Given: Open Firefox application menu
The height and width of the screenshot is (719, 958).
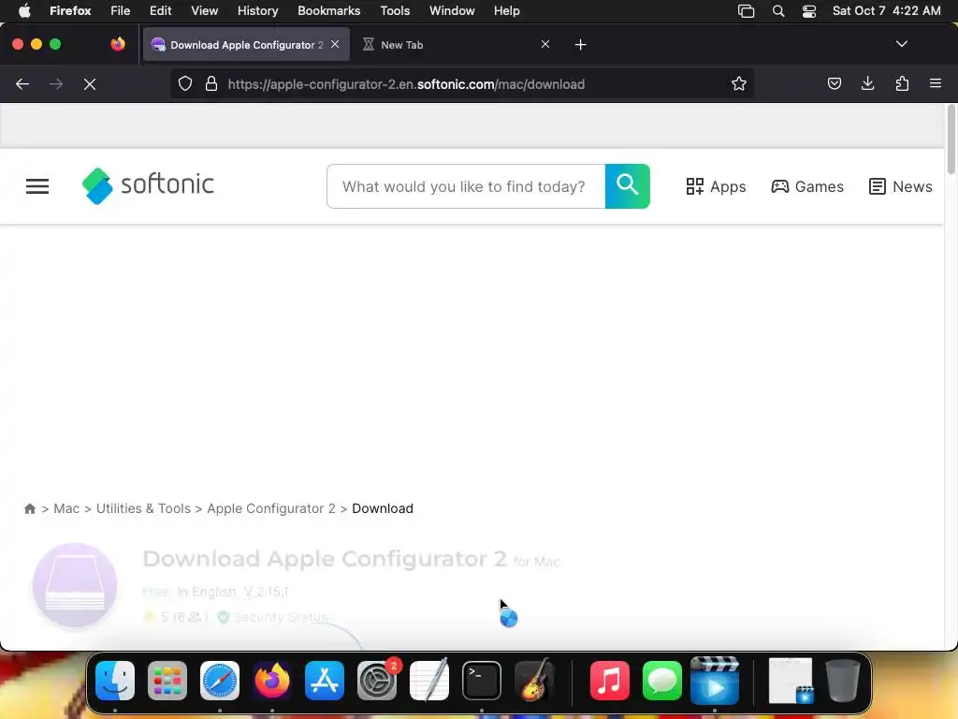Looking at the screenshot, I should pos(936,83).
